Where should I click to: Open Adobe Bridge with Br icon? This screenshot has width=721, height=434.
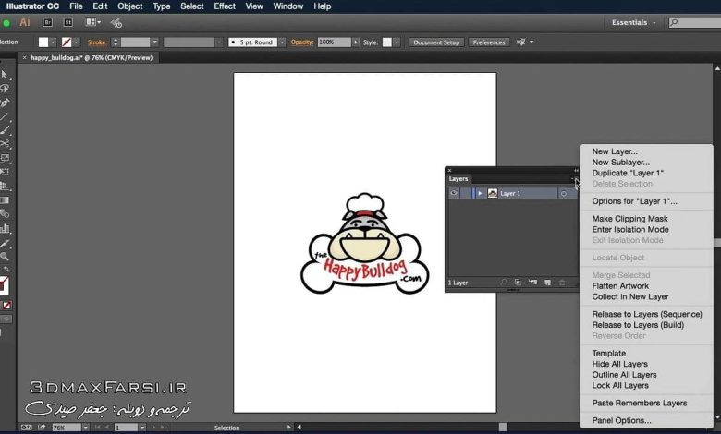47,22
